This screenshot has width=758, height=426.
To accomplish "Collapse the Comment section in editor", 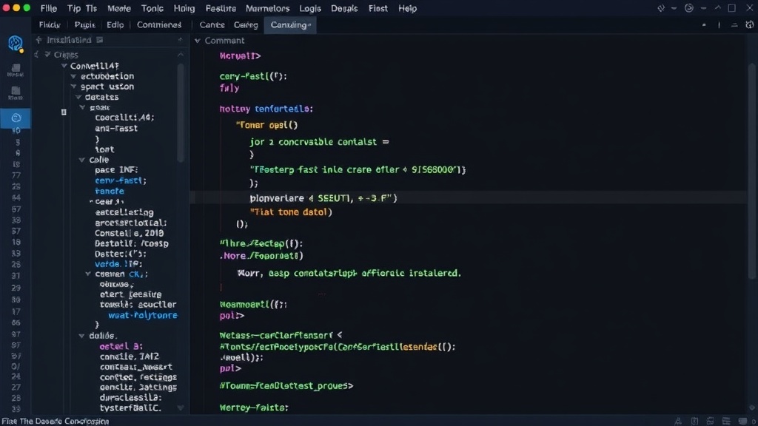I will [x=197, y=41].
